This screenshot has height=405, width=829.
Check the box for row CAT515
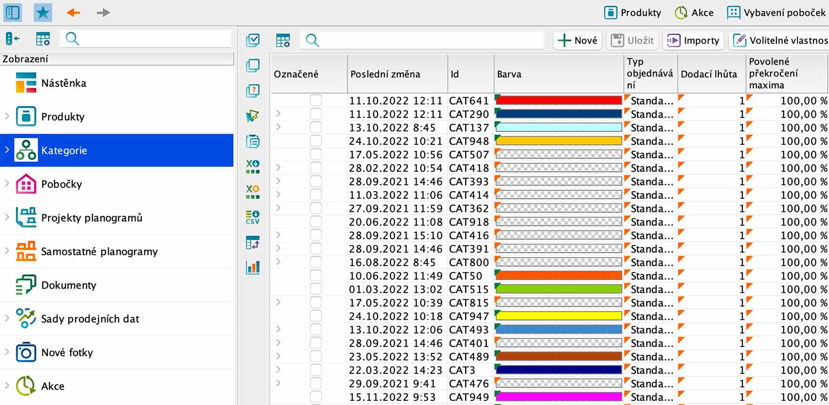[x=316, y=289]
